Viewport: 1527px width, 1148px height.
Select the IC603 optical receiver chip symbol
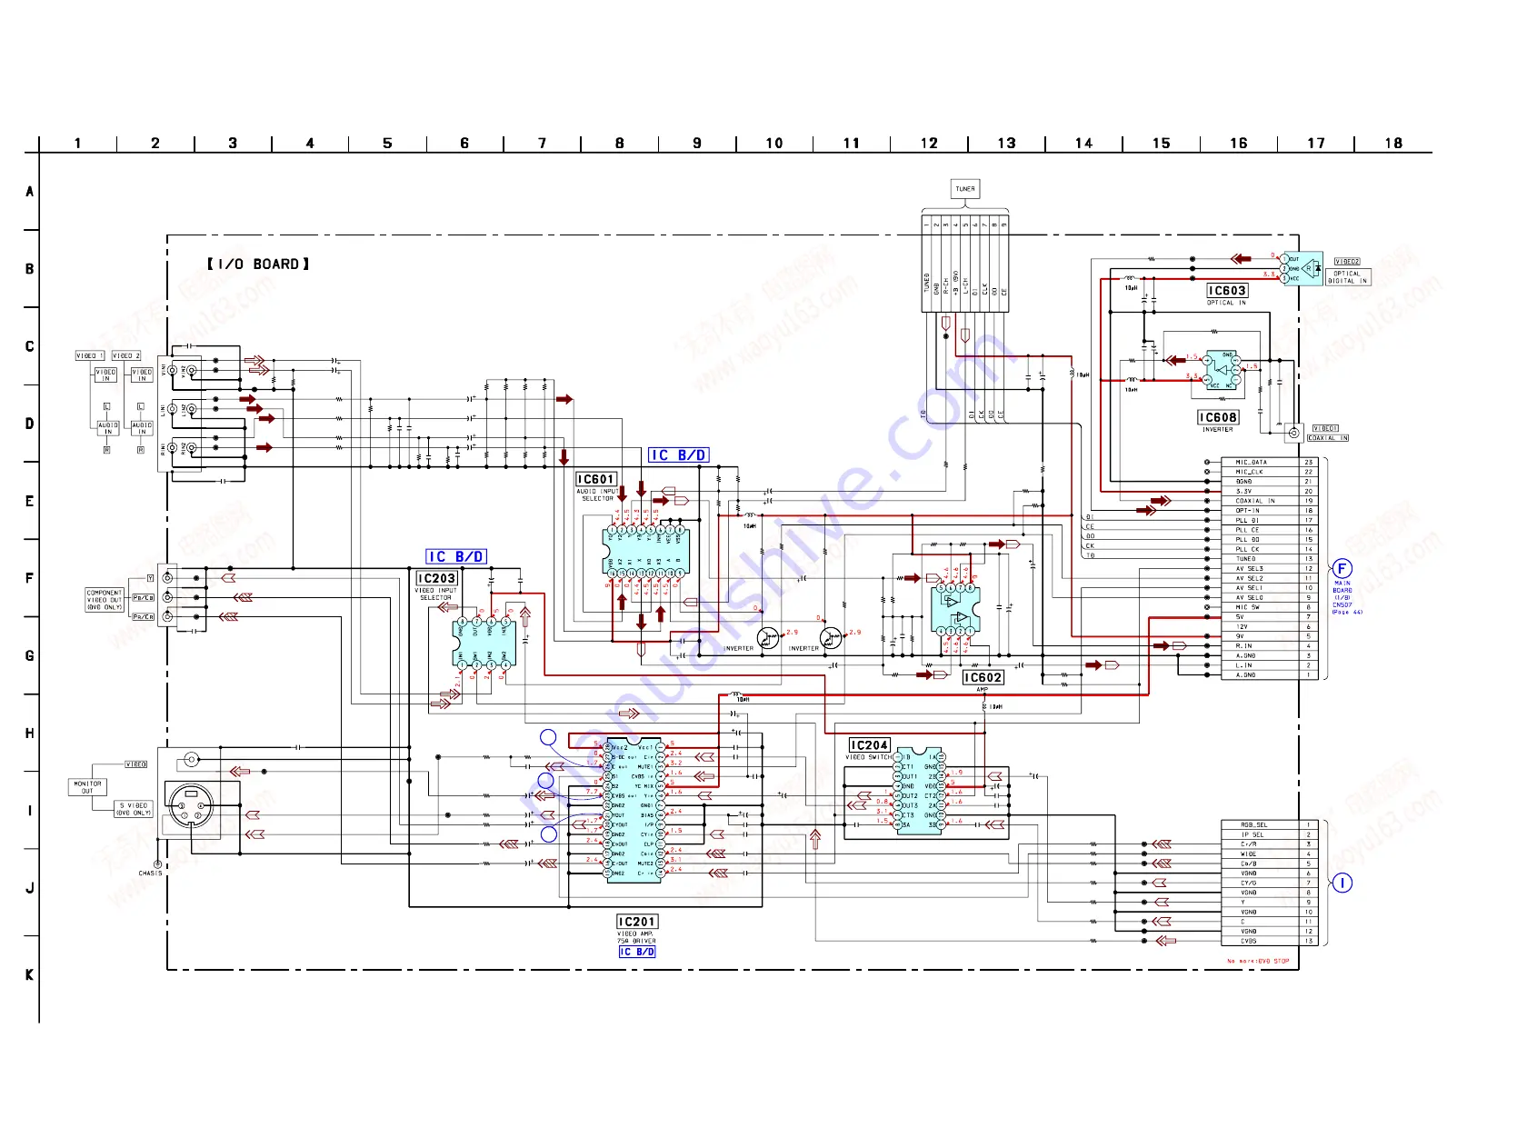click(x=1300, y=269)
